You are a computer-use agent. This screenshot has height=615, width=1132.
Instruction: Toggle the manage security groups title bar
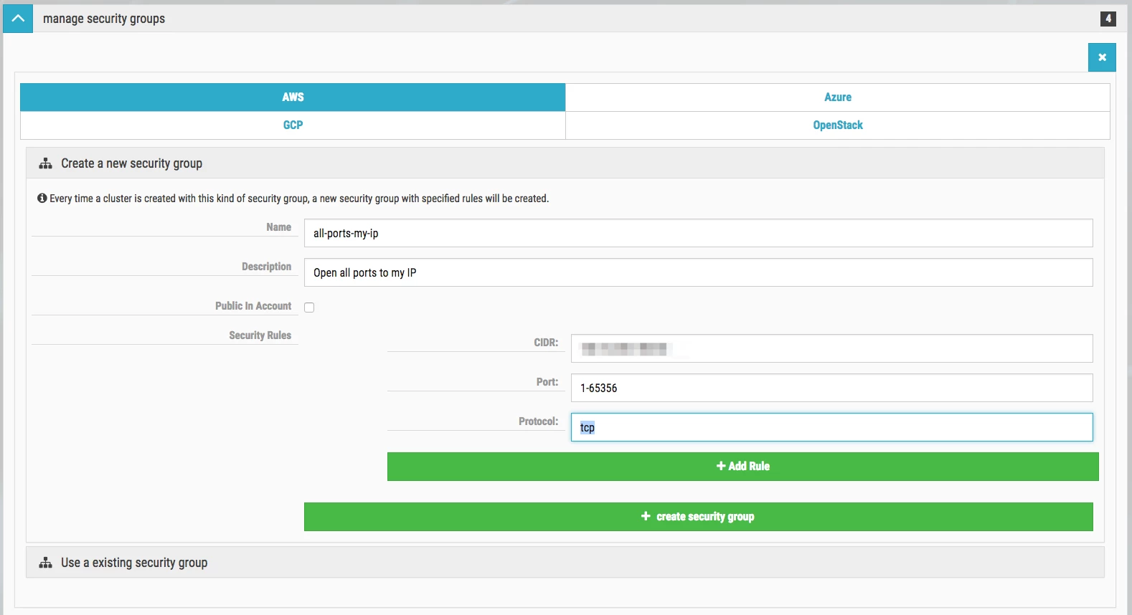pyautogui.click(x=565, y=19)
